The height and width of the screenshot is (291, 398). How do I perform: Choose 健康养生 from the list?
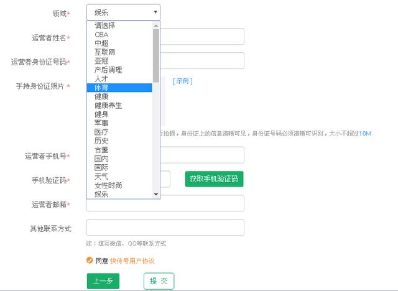108,106
